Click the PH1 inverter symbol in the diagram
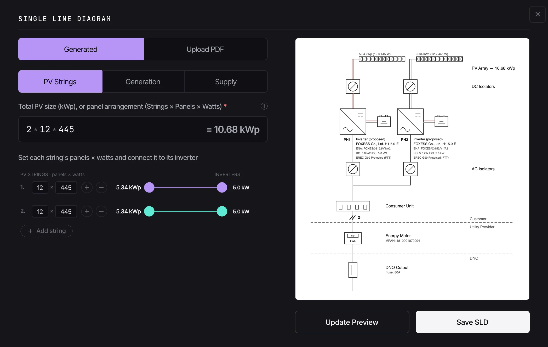Screen dimensions: 548x347 (353, 122)
